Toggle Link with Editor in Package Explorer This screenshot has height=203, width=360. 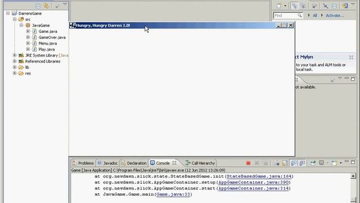46,6
